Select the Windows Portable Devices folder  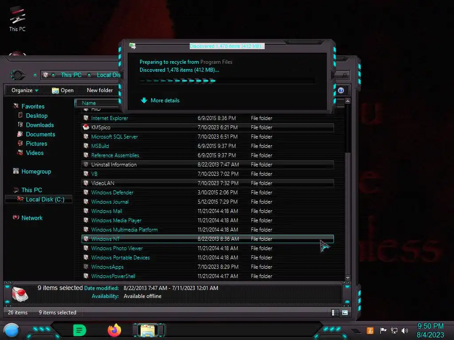click(x=208, y=257)
